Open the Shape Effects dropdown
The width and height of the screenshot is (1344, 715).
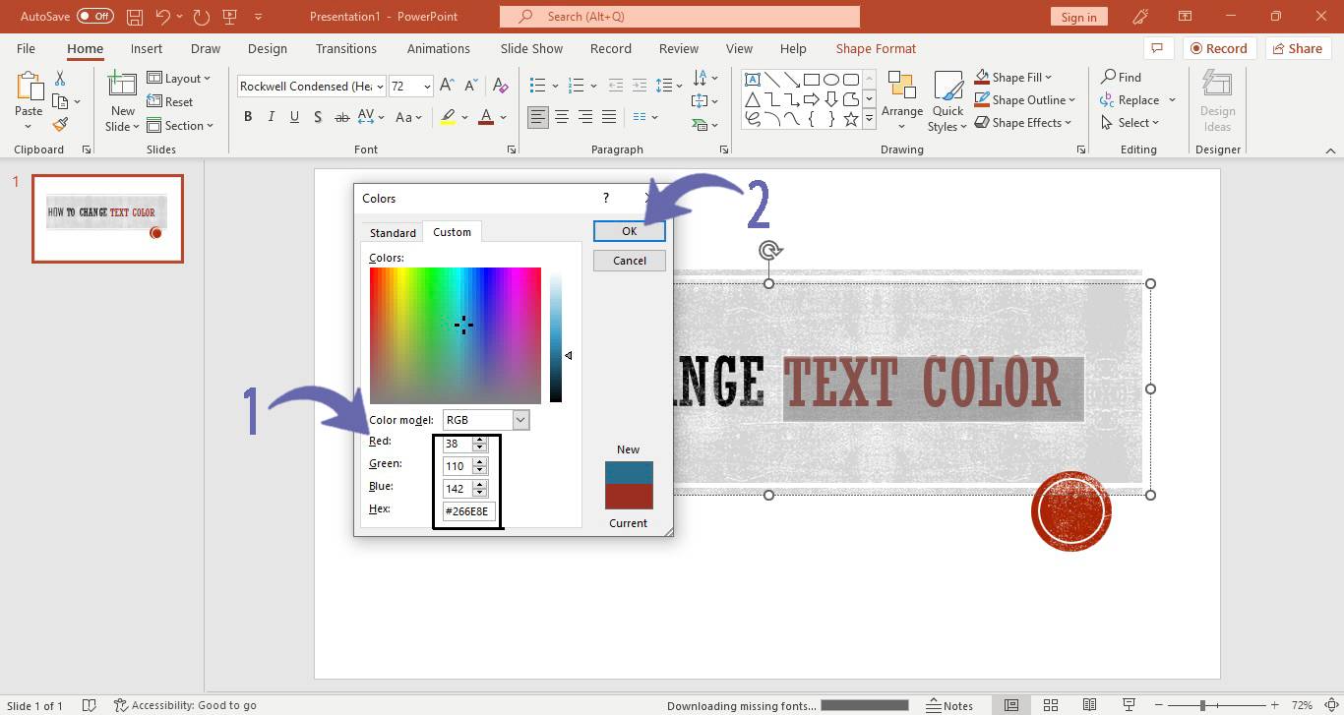pos(1023,122)
